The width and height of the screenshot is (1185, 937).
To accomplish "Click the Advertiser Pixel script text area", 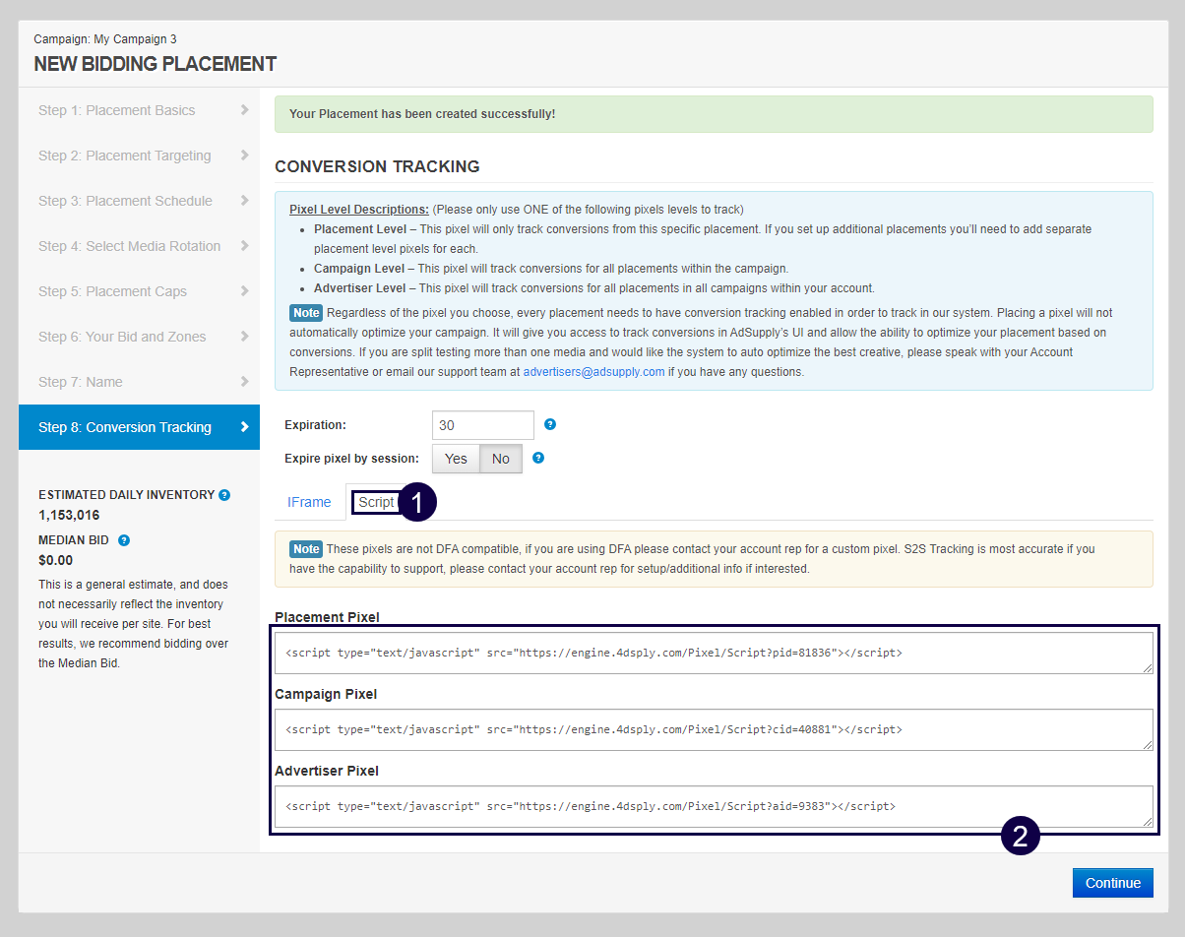I will click(x=713, y=806).
